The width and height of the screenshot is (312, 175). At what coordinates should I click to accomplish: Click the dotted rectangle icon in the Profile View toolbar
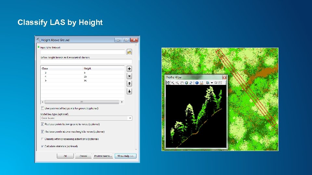[x=220, y=83]
